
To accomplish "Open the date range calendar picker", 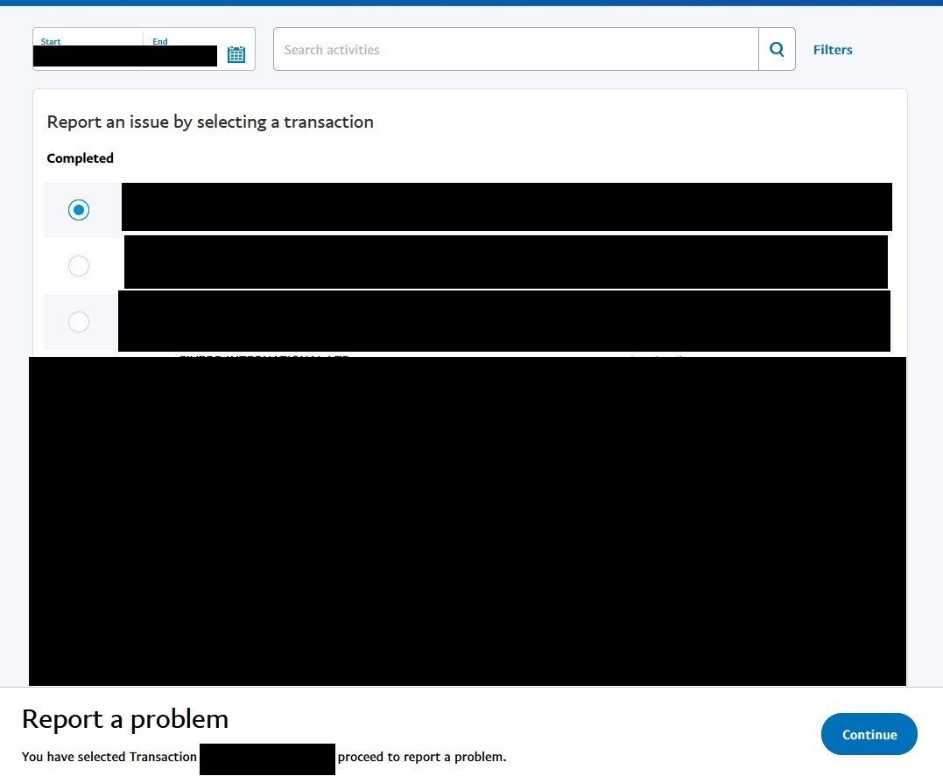I will pyautogui.click(x=236, y=54).
